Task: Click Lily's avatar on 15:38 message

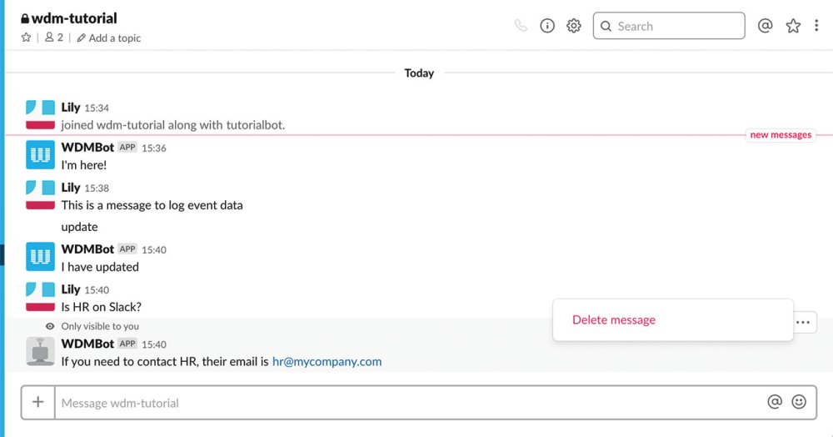Action: click(40, 195)
